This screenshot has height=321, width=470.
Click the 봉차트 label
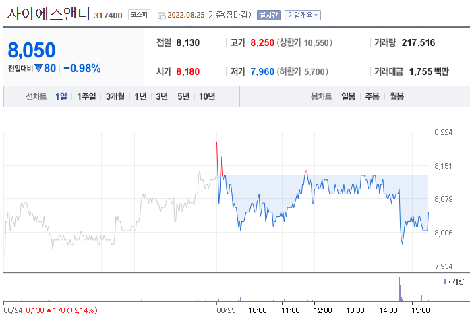[x=321, y=96]
